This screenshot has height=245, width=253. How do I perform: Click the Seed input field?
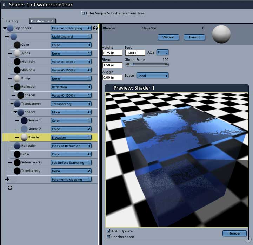(135, 53)
